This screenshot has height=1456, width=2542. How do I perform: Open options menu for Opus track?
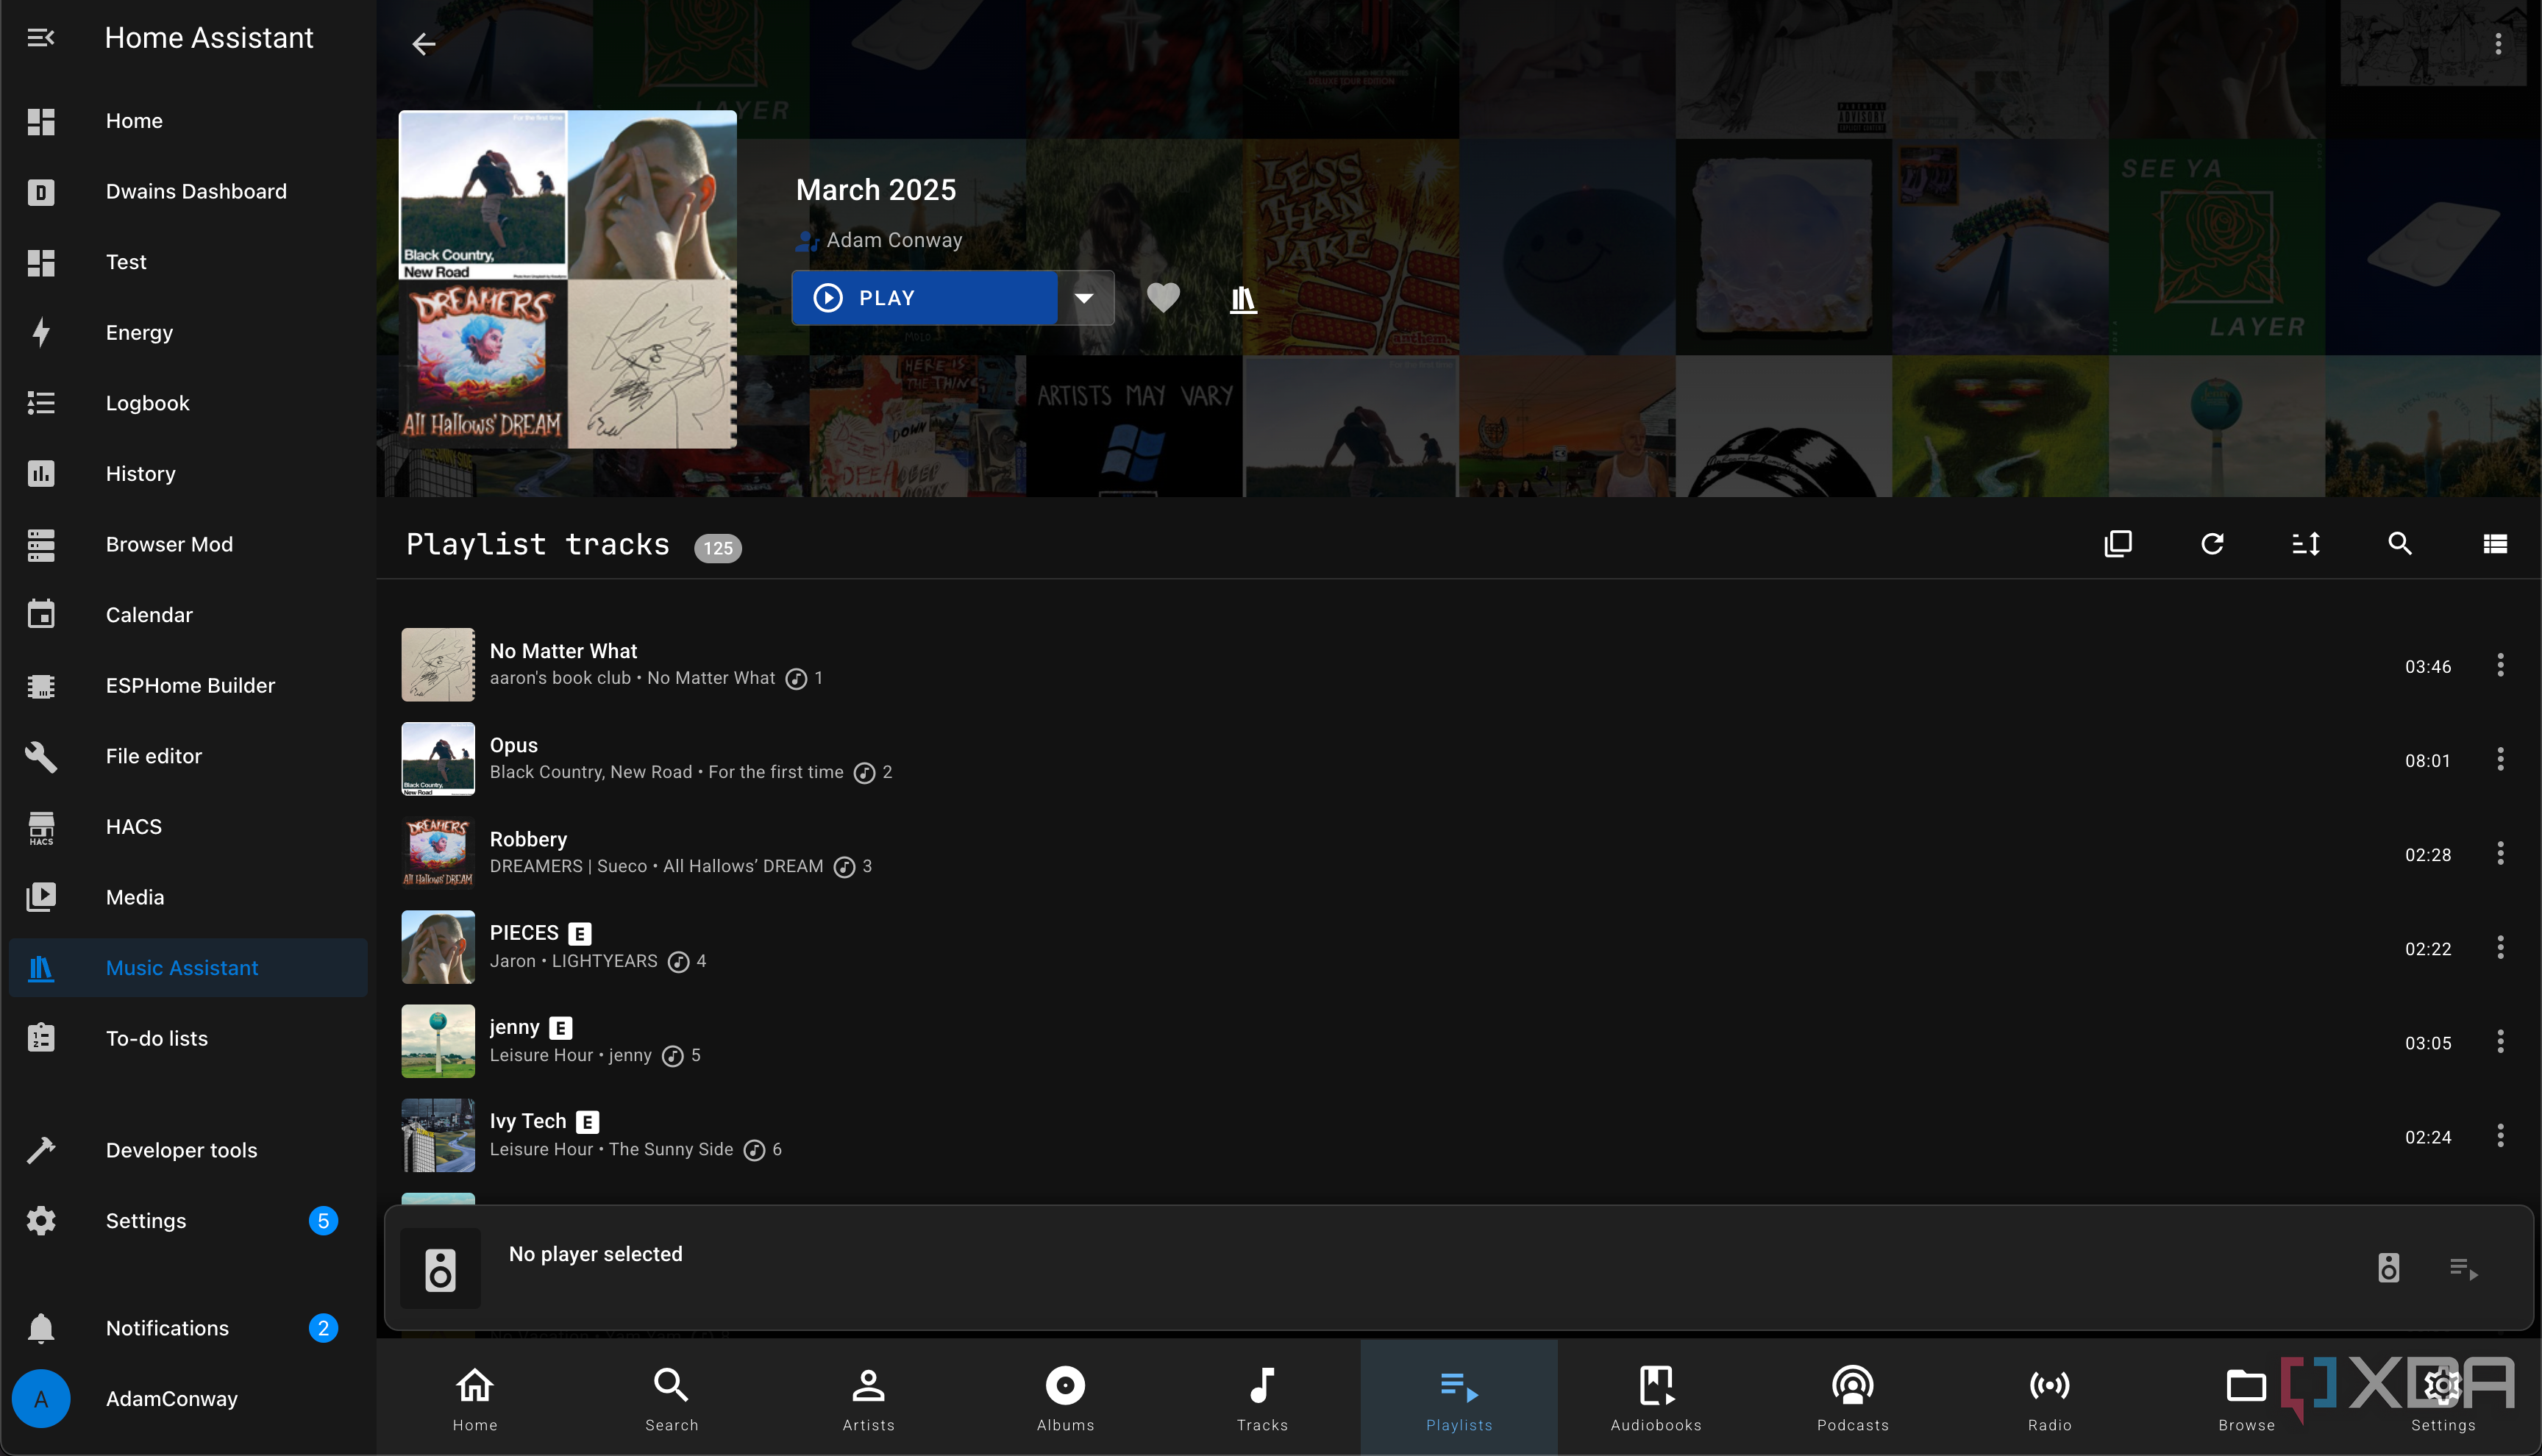[2500, 759]
